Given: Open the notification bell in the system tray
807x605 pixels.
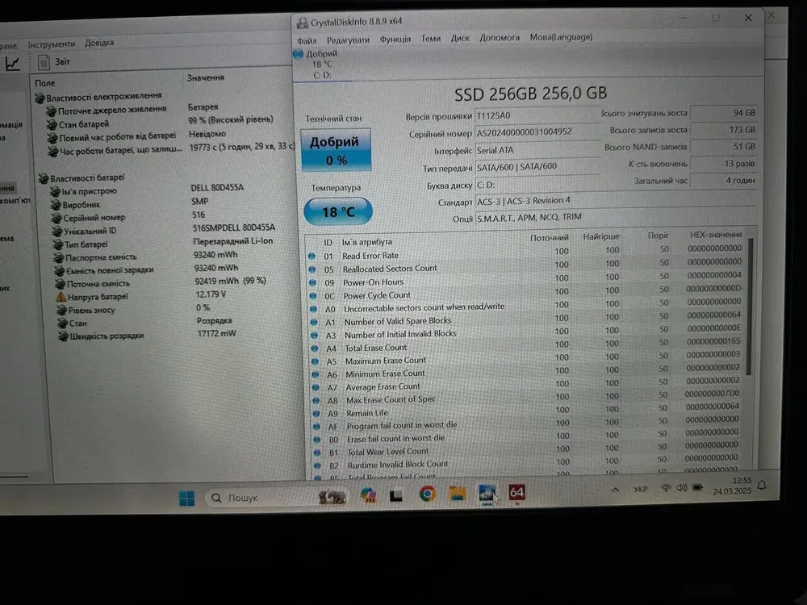Looking at the screenshot, I should (762, 485).
